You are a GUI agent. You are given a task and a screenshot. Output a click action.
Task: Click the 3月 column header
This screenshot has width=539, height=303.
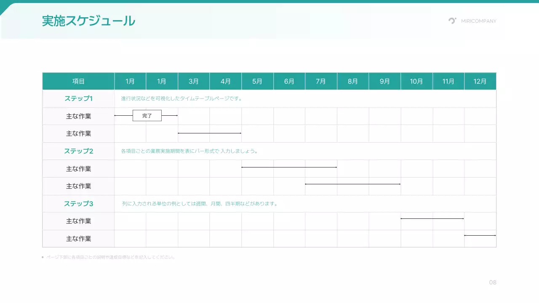[193, 81]
